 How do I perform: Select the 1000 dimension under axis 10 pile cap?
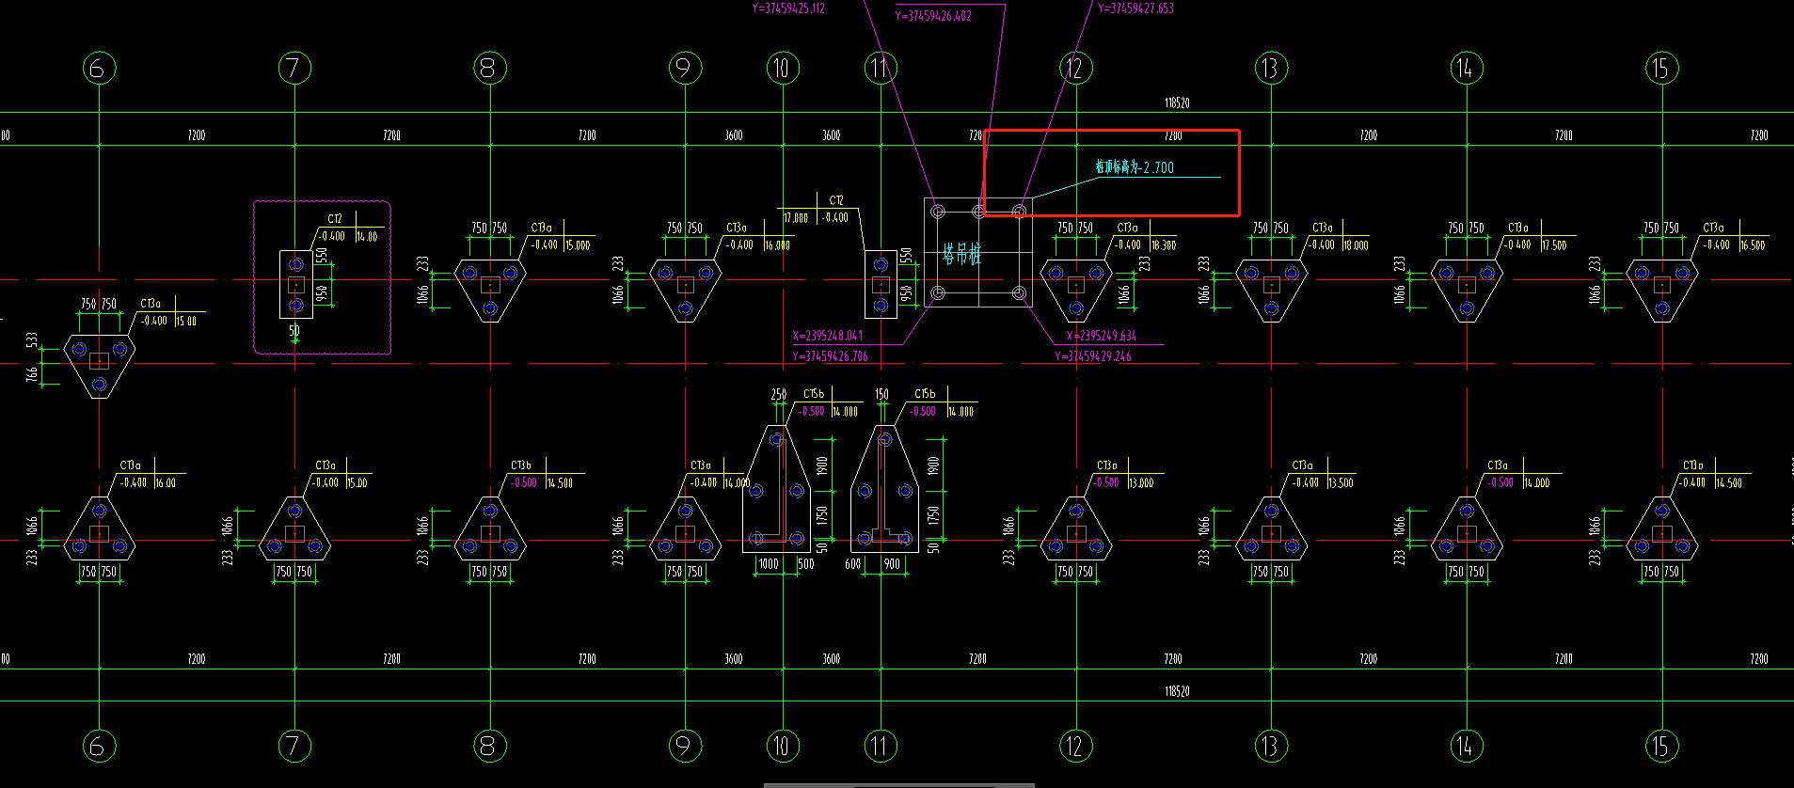tap(768, 564)
